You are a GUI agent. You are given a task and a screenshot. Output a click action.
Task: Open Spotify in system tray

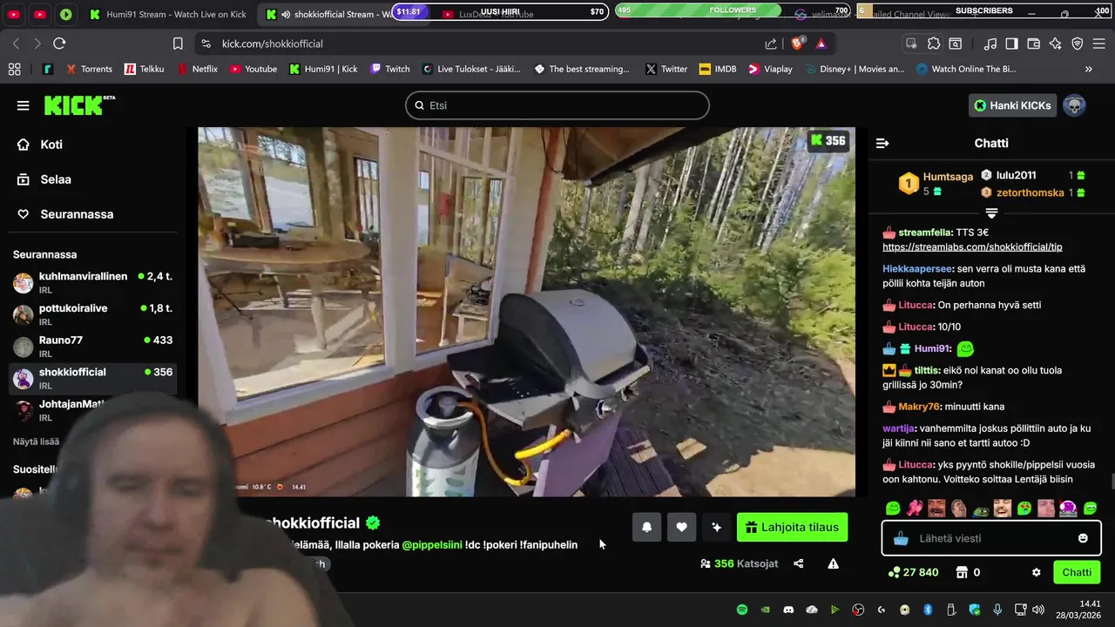742,610
